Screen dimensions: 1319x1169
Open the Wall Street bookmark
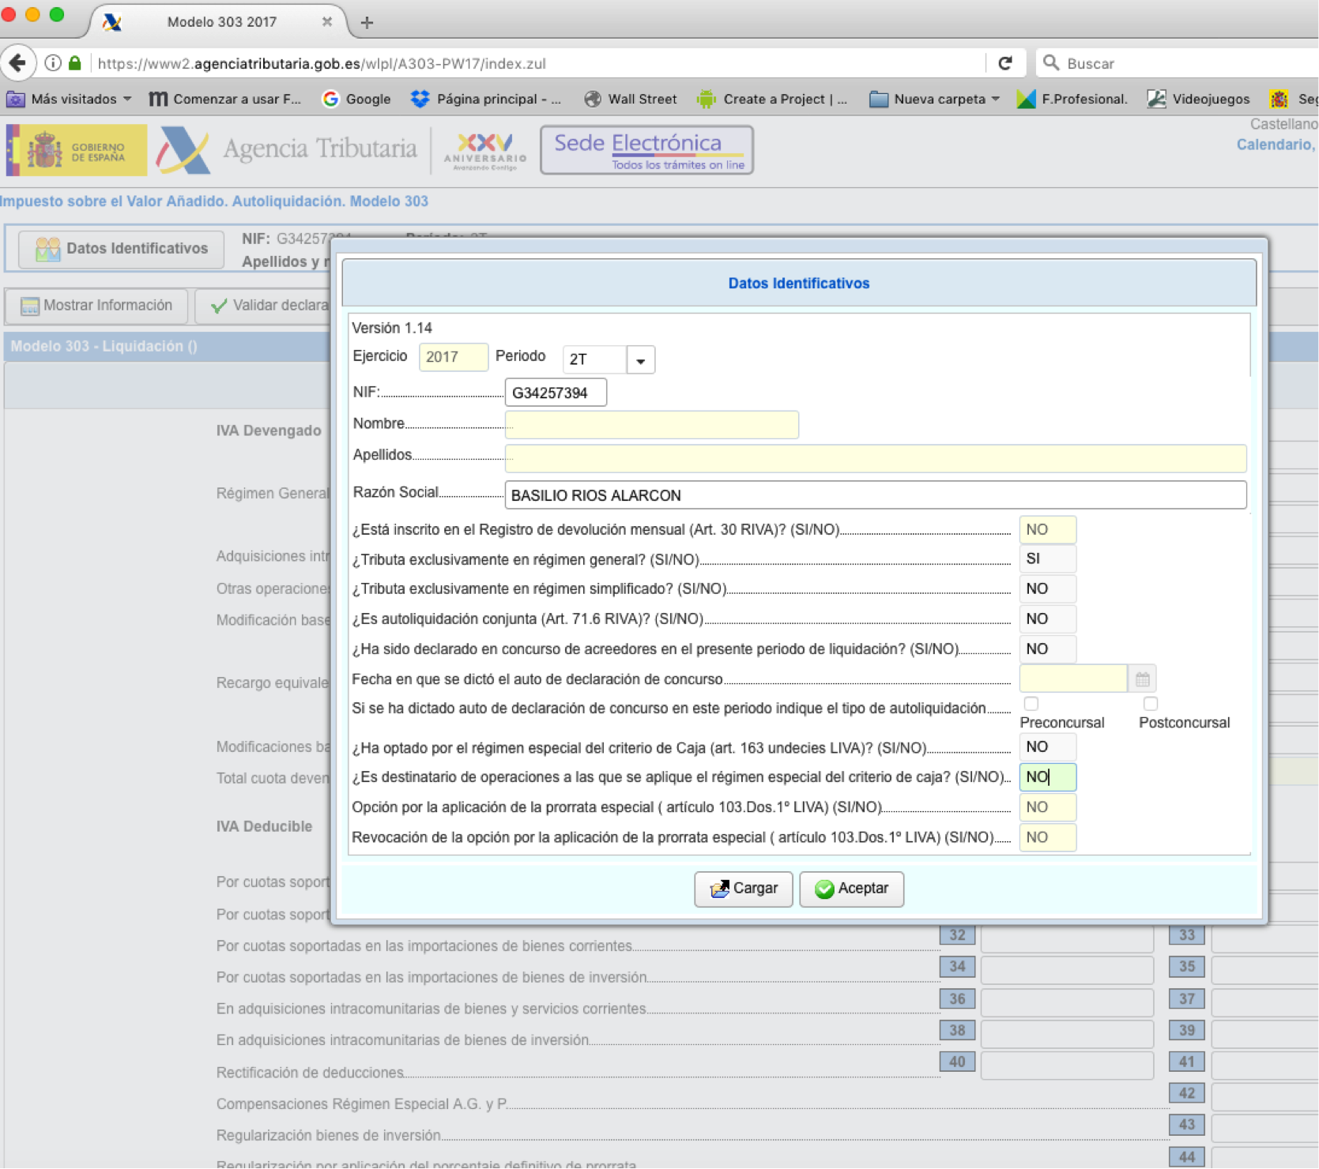(x=630, y=99)
